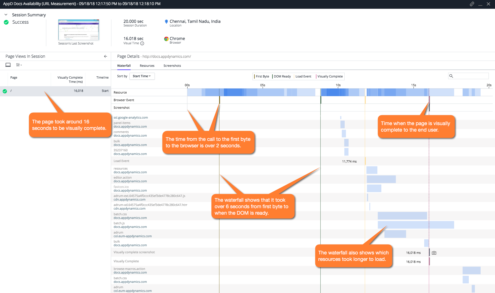495x293 pixels.
Task: Select the 35237160 resource row
Action: point(303,152)
